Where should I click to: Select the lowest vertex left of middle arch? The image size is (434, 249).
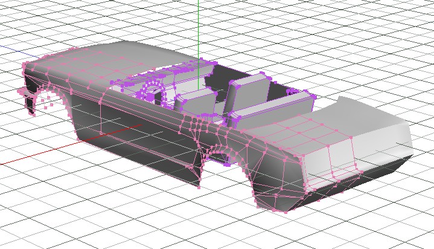[x=199, y=187]
